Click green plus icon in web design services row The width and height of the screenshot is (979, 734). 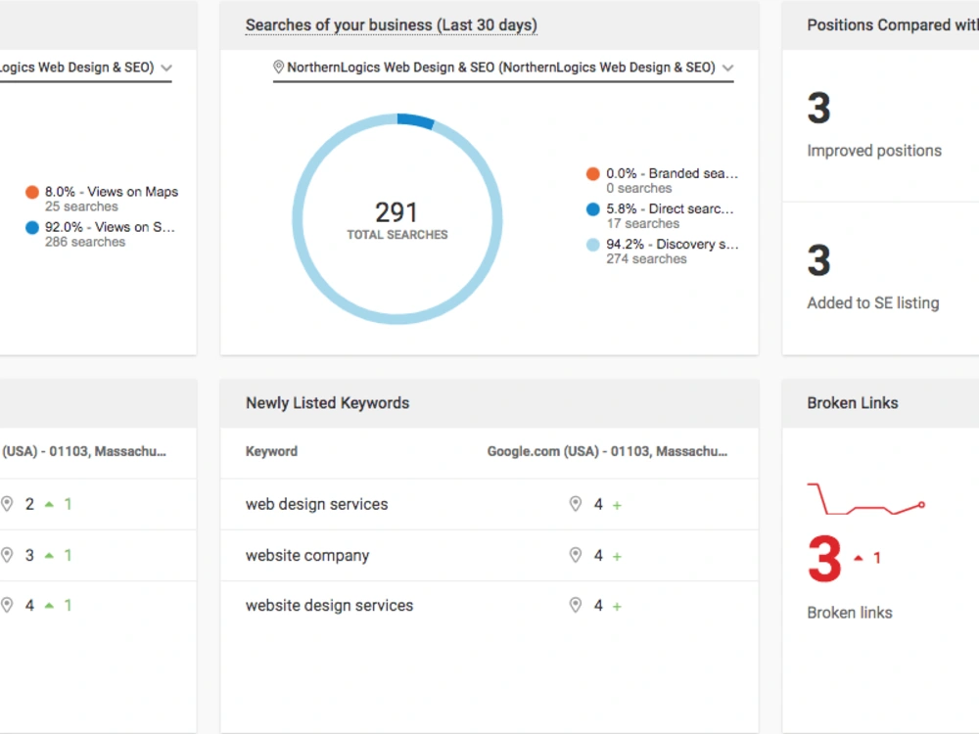pos(617,506)
